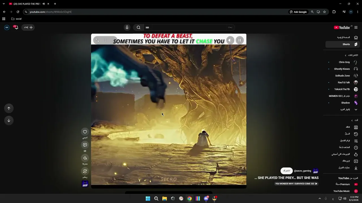This screenshot has width=362, height=203.
Task: Open the Chrome tab search dropdown
Action: 4,4
